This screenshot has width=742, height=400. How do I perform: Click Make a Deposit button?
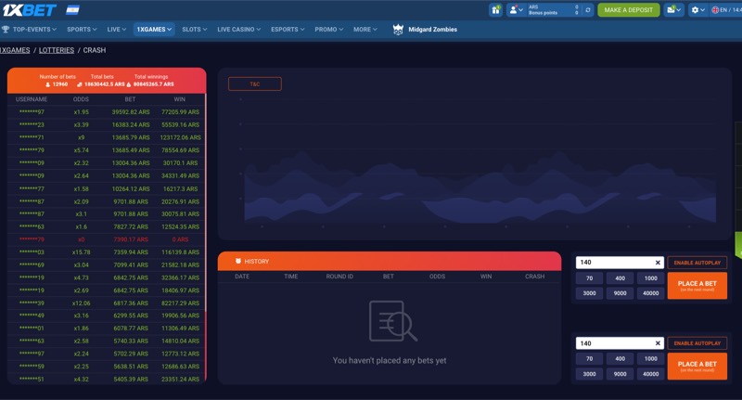(629, 10)
